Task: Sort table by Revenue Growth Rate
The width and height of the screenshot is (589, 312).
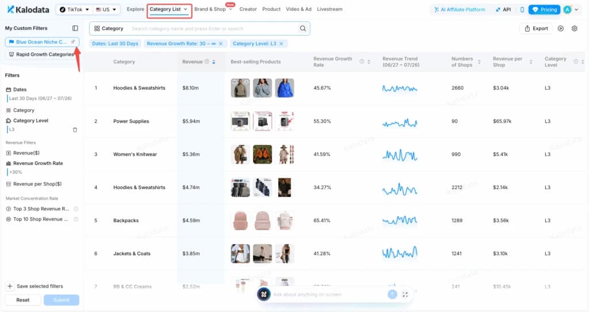Action: pos(369,62)
